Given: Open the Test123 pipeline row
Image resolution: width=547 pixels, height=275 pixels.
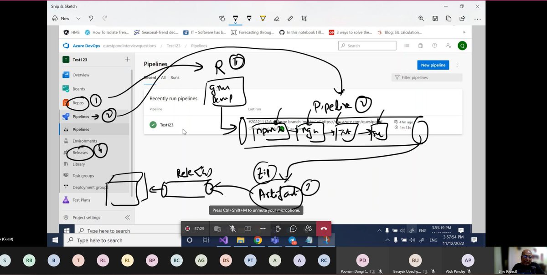Looking at the screenshot, I should coord(303,124).
